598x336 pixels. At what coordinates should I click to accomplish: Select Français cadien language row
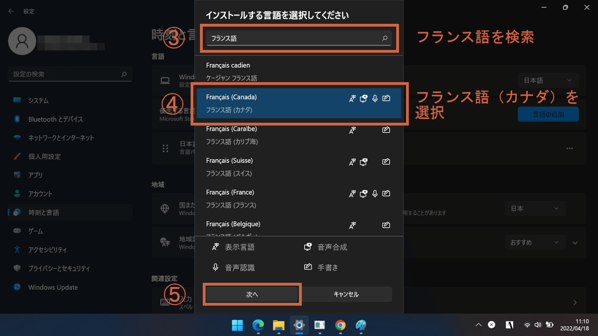click(x=299, y=71)
